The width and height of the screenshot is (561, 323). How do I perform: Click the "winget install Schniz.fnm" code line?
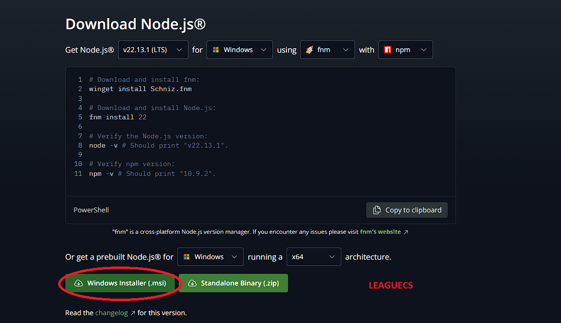click(140, 89)
